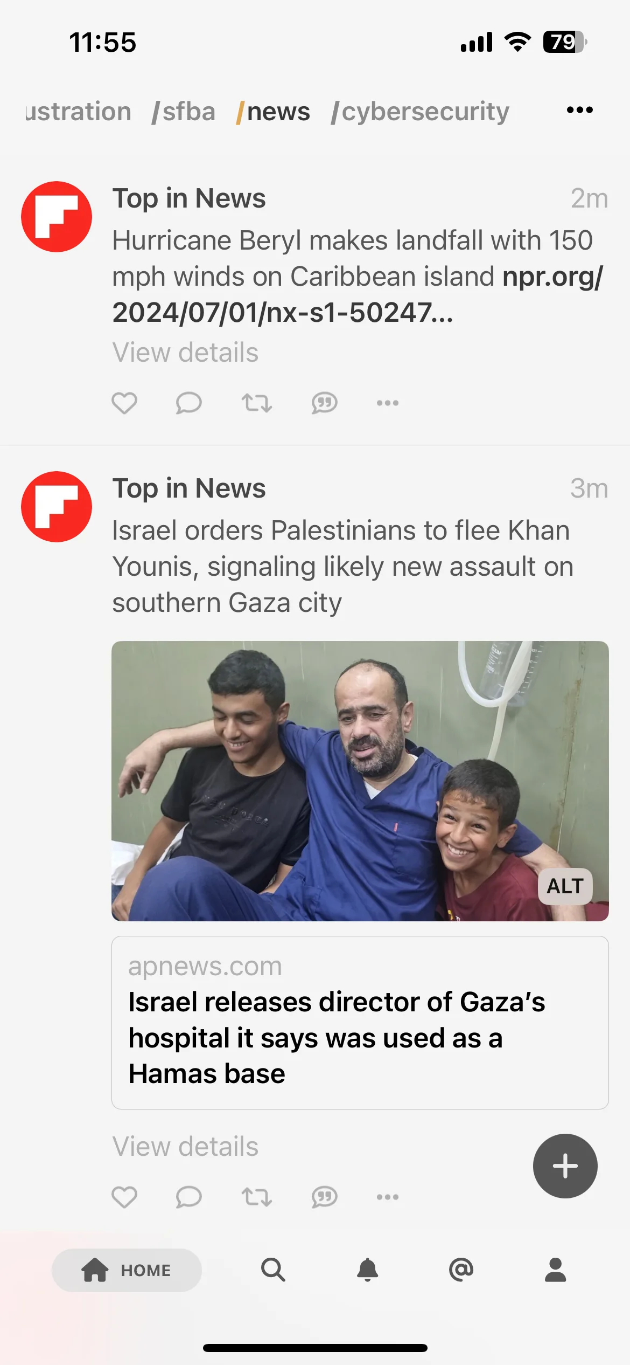The image size is (630, 1365).
Task: Show ALT text for the photo
Action: pyautogui.click(x=565, y=886)
